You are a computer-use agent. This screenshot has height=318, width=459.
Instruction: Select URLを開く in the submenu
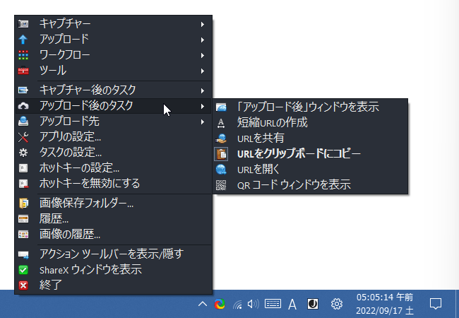[310, 170]
